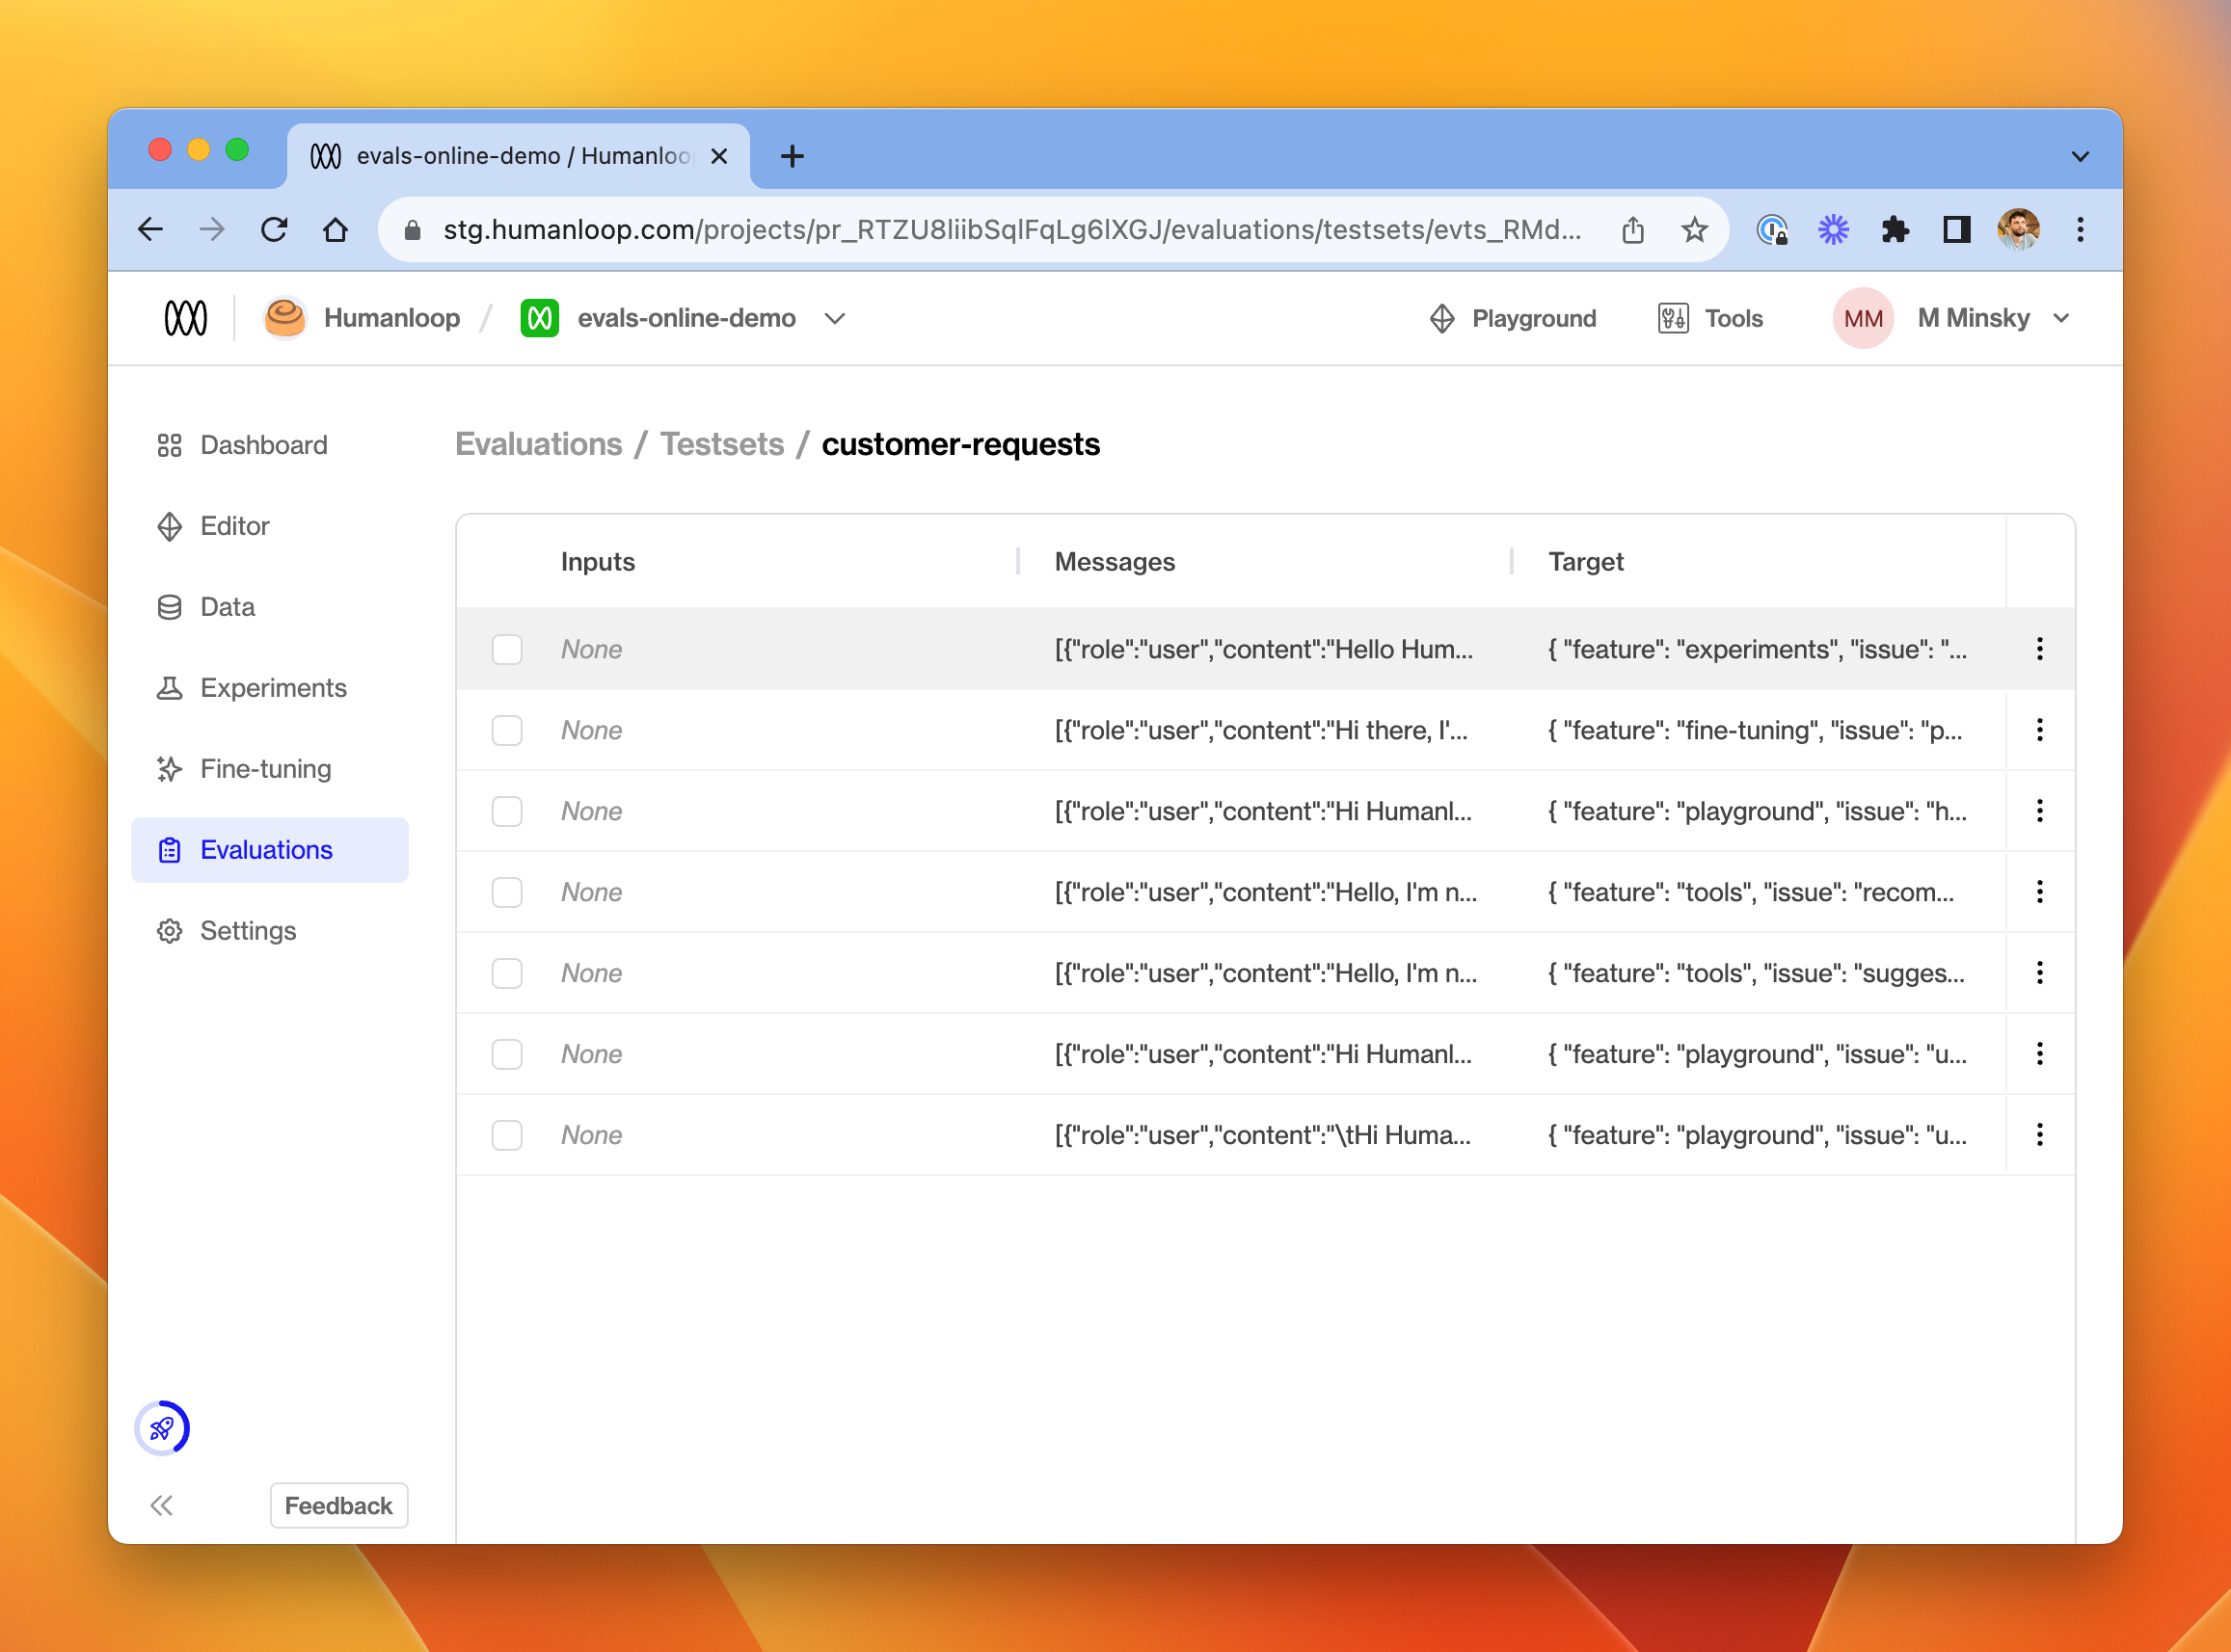
Task: Open the M Minsky user menu chevron
Action: (2061, 318)
